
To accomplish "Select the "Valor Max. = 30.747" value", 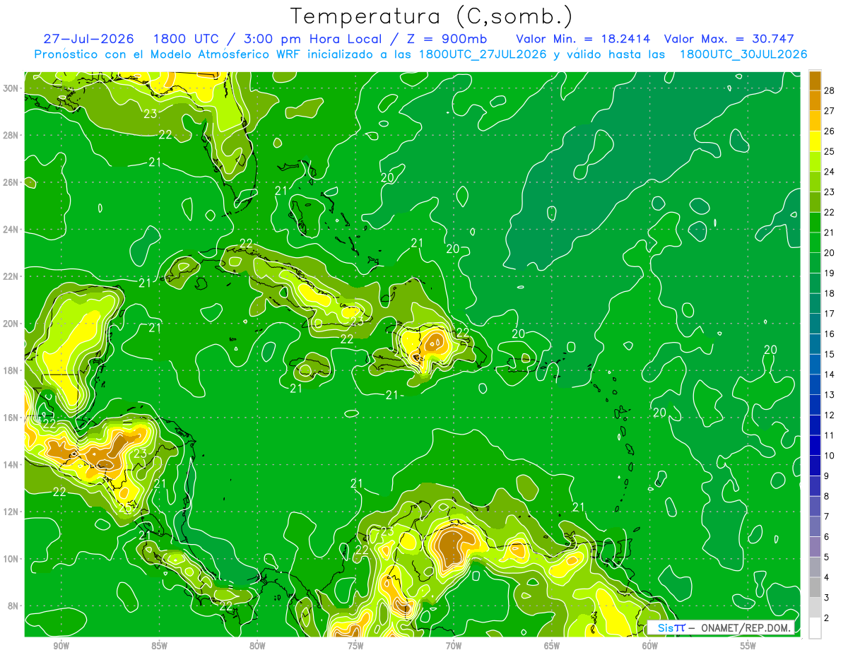I will click(729, 39).
